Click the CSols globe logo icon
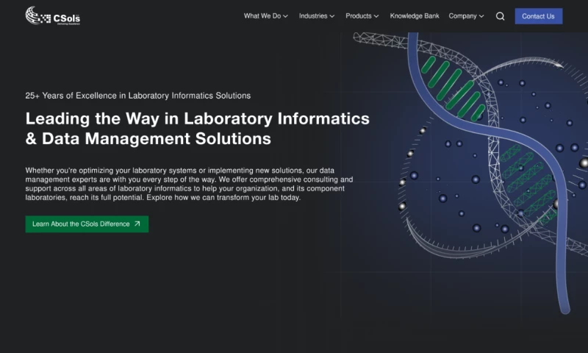The width and height of the screenshot is (588, 353). (x=37, y=15)
